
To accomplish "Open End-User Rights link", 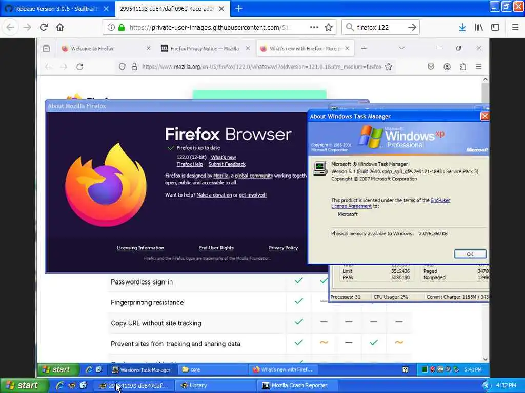I will pyautogui.click(x=216, y=248).
